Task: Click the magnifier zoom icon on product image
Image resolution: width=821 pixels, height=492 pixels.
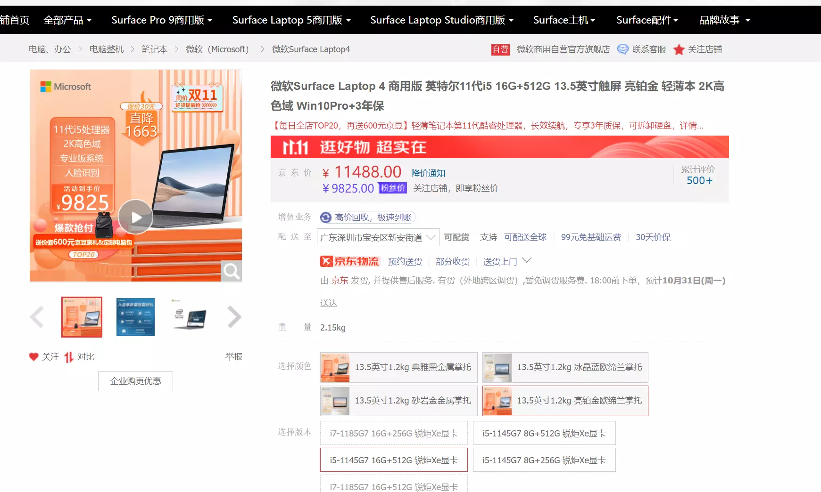Action: tap(231, 271)
